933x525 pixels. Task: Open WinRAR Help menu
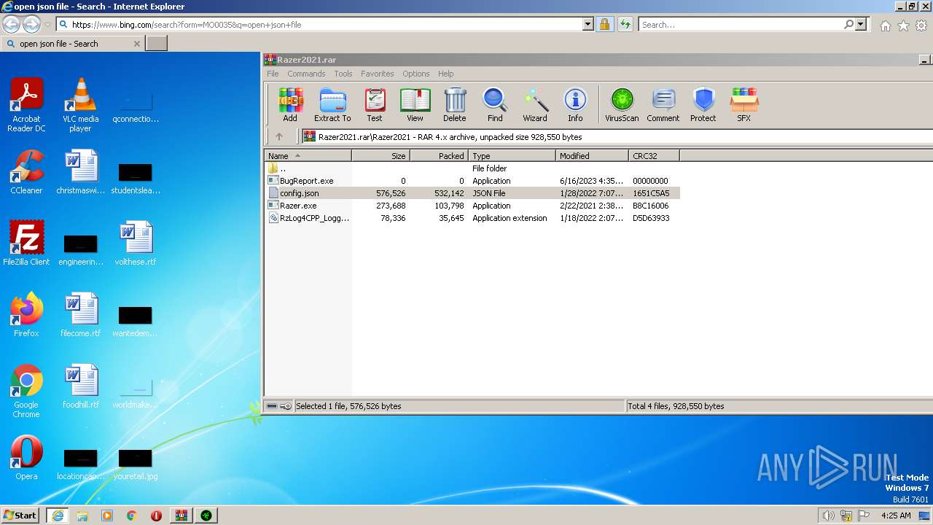point(446,74)
